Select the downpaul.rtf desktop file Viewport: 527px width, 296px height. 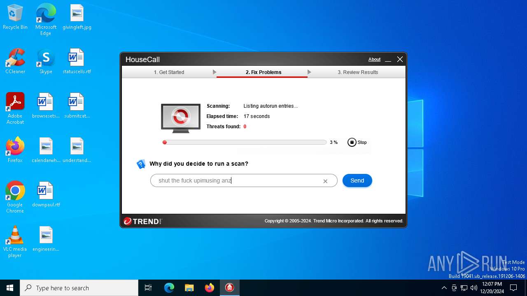coord(46,195)
